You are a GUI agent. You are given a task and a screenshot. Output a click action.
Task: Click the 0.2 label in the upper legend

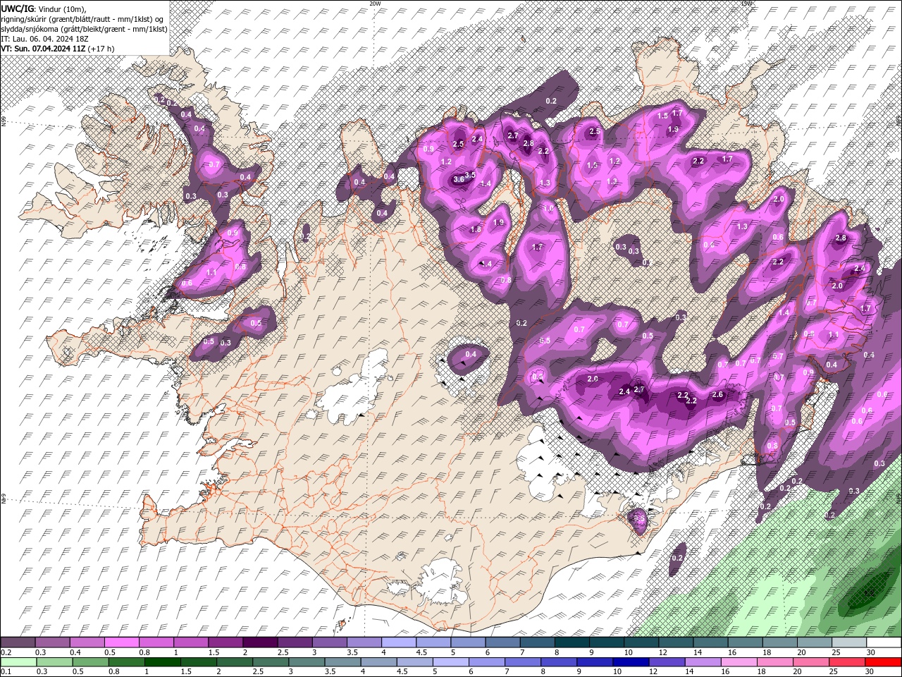click(6, 652)
